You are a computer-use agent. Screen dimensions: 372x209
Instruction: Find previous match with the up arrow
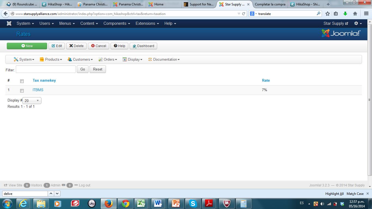(51, 193)
